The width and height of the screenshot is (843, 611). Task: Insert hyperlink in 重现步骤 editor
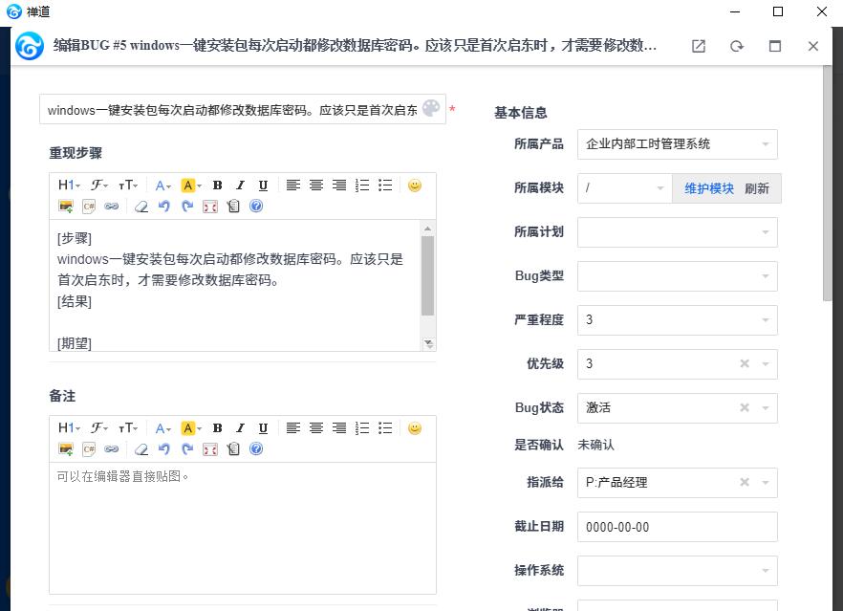point(111,207)
